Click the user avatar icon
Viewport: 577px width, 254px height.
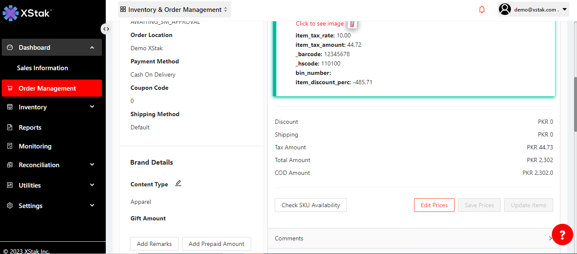coord(505,9)
